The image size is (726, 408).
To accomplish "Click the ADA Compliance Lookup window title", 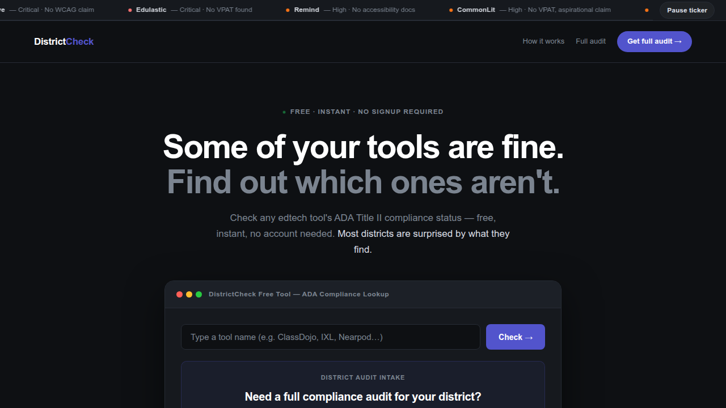I will pyautogui.click(x=299, y=295).
